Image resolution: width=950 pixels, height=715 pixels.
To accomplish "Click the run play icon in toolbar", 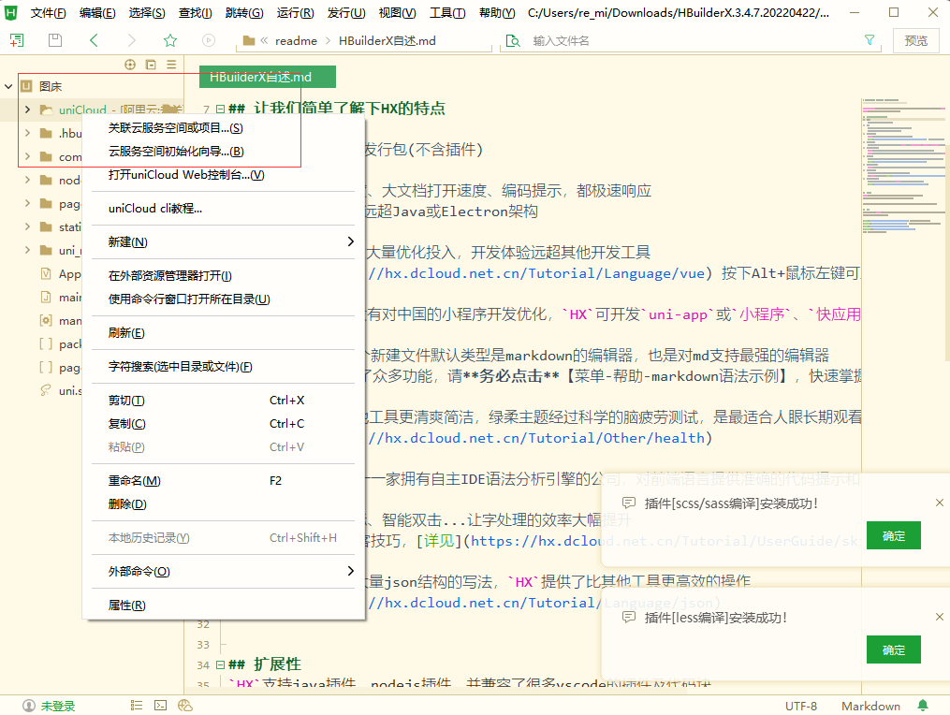I will coord(208,40).
